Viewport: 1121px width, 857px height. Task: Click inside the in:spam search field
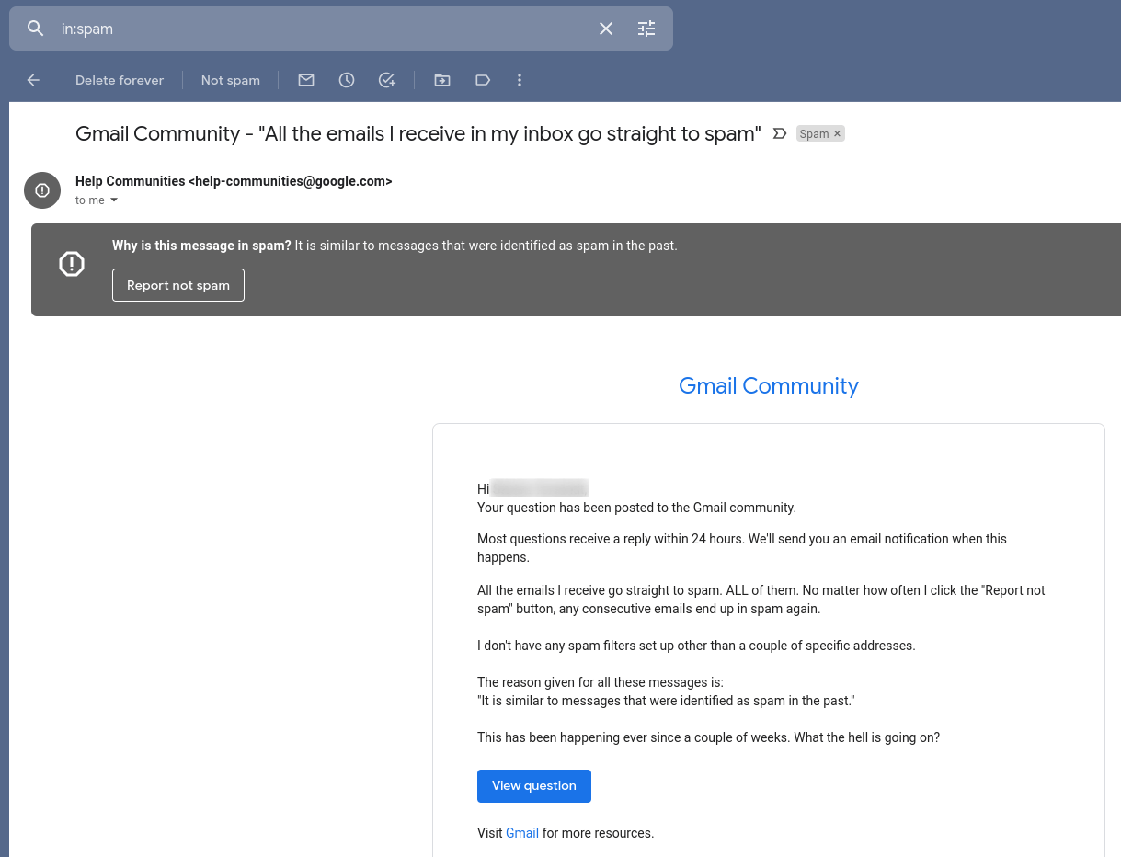pyautogui.click(x=276, y=29)
